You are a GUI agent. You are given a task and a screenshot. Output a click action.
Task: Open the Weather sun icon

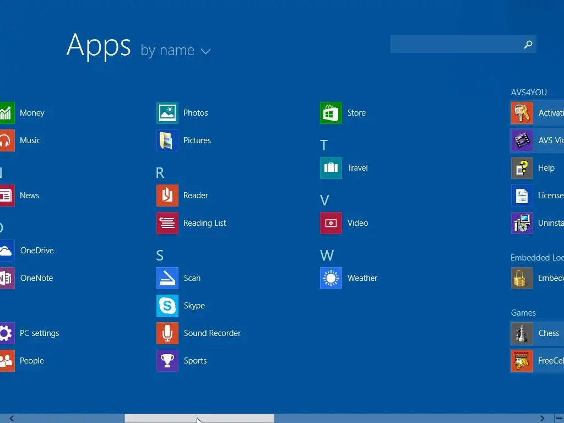click(x=331, y=278)
